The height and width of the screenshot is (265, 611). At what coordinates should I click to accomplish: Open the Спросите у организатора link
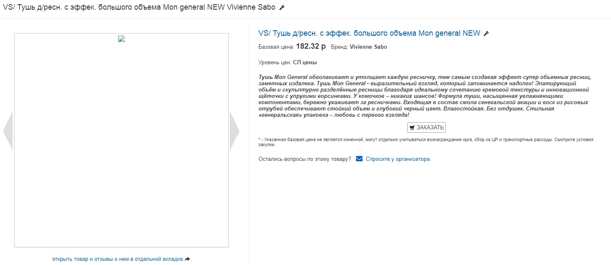click(398, 159)
